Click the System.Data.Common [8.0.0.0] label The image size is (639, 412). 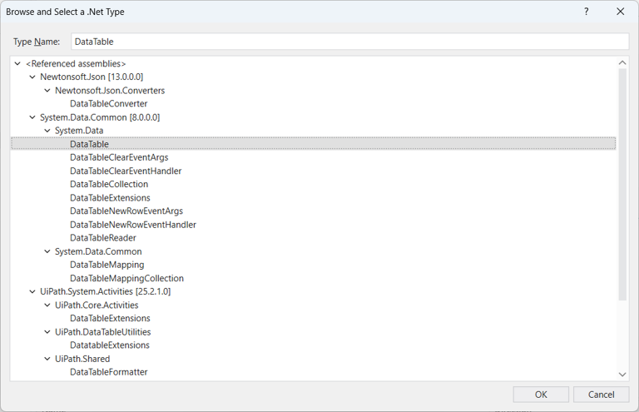tap(100, 117)
